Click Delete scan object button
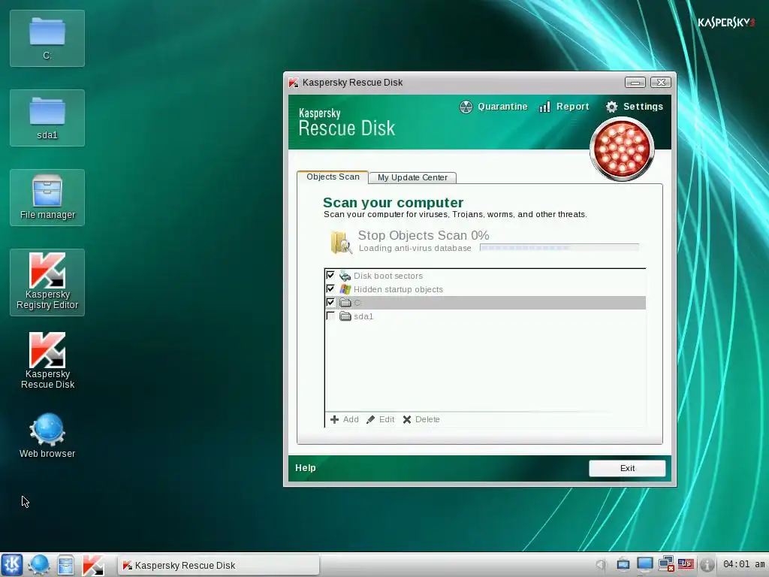 pos(421,419)
